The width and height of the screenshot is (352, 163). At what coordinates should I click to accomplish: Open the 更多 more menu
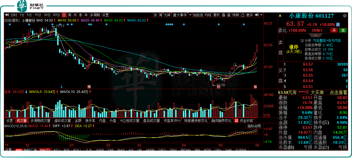pyautogui.click(x=249, y=15)
